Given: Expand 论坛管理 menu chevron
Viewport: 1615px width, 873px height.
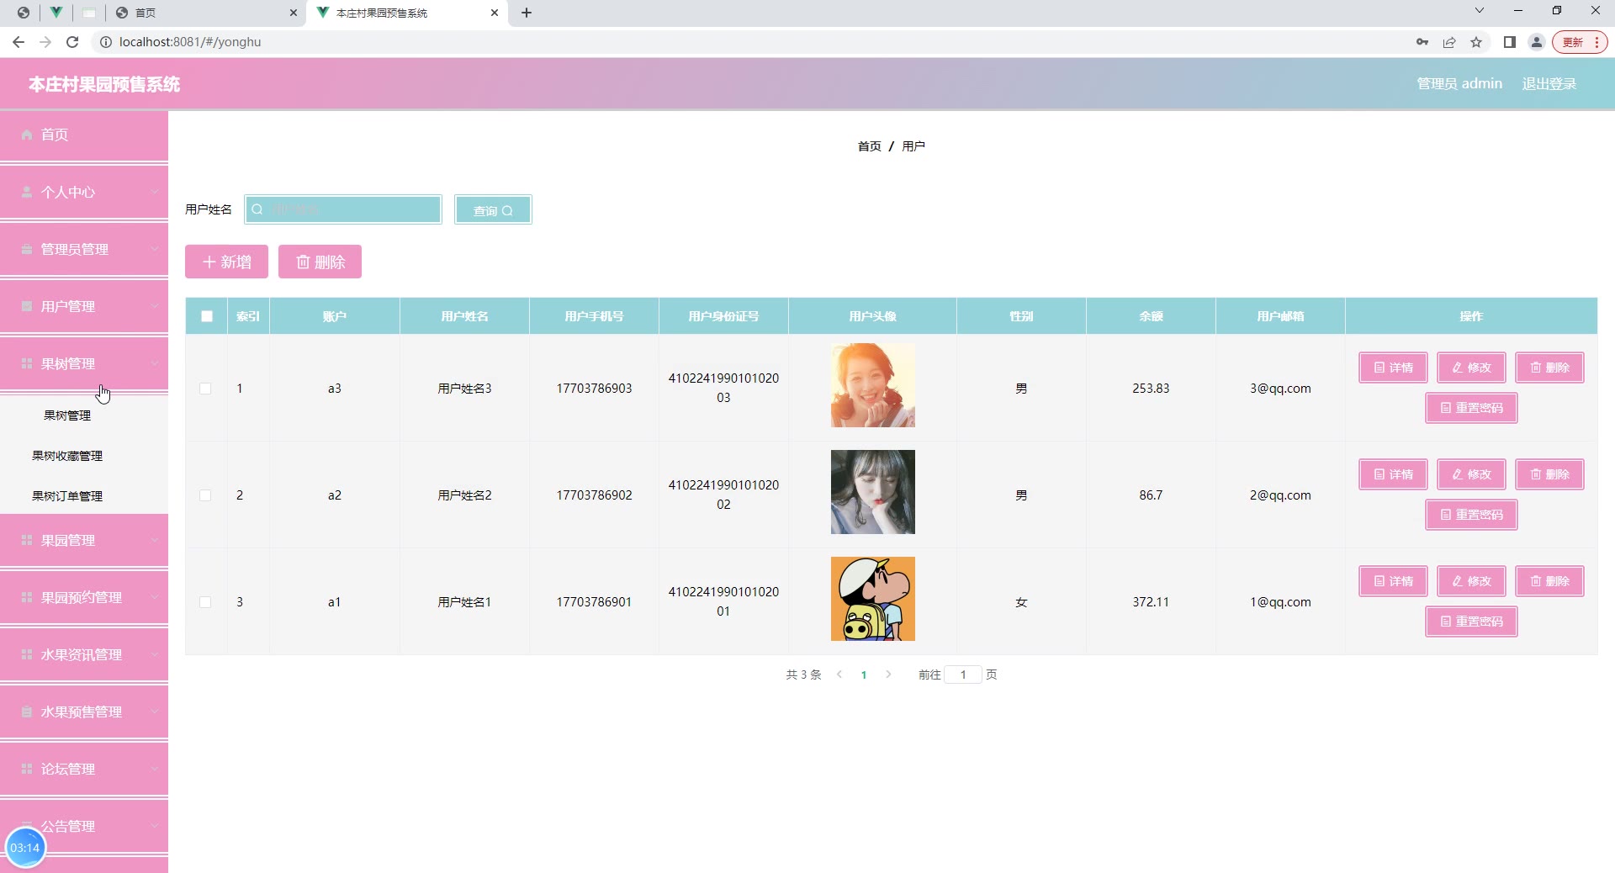Looking at the screenshot, I should 155,769.
